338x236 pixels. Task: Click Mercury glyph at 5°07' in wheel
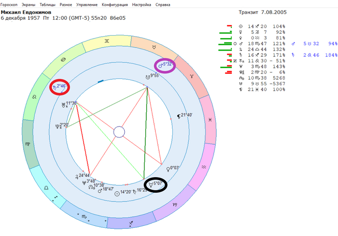coord(151,185)
